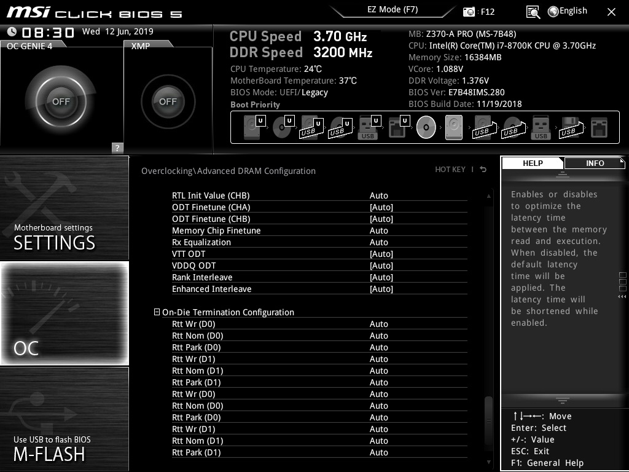This screenshot has height=472, width=629.
Task: Select the legacy USB hard disk boot icon
Action: 484,128
